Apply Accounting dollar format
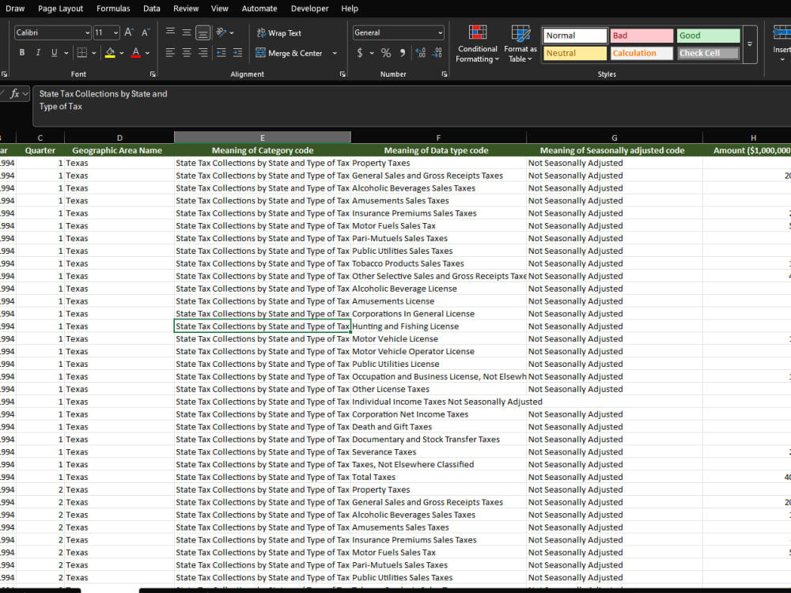Image resolution: width=791 pixels, height=593 pixels. point(360,52)
